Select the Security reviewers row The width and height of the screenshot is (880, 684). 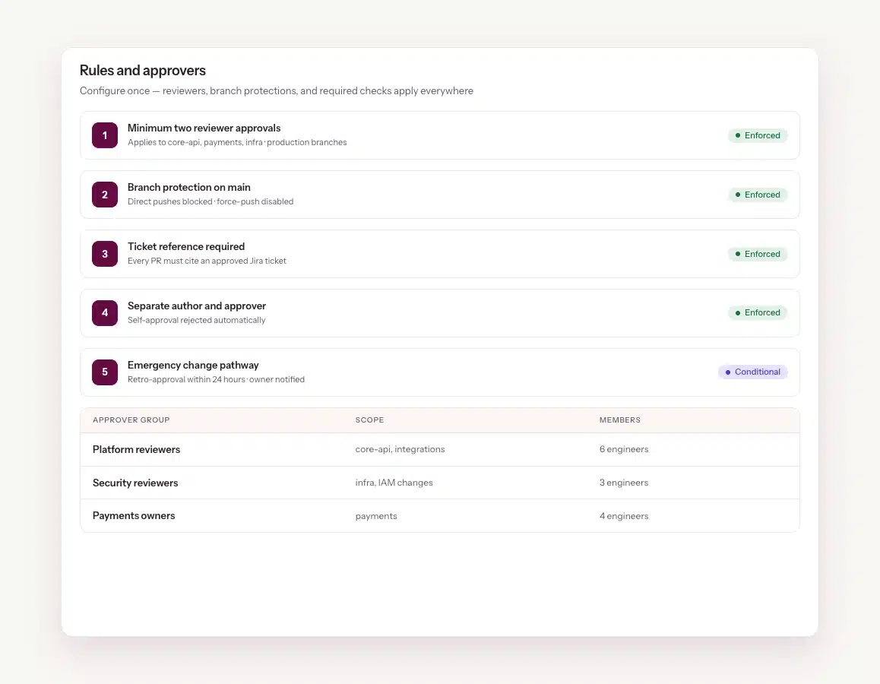click(440, 483)
